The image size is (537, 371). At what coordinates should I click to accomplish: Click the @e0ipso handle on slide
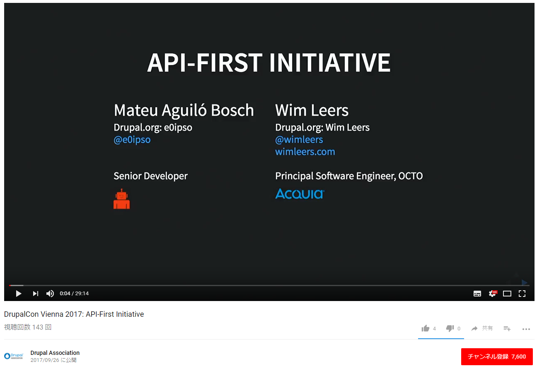point(132,140)
